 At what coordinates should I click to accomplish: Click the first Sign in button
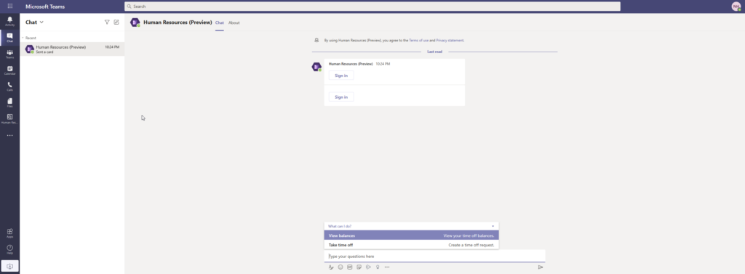[x=341, y=76]
